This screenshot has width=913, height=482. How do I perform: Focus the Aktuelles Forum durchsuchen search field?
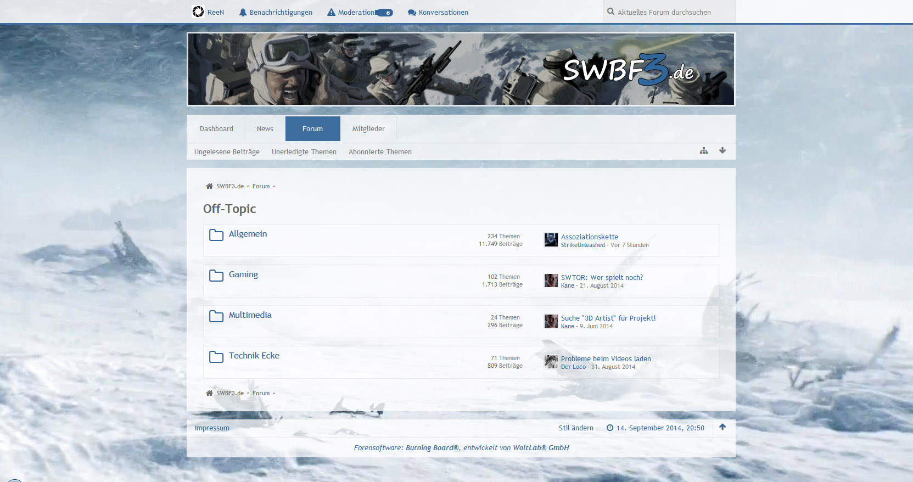pos(669,12)
